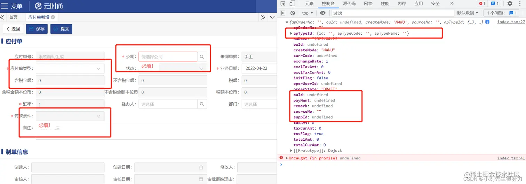Click the 1 个问题 issues button
This screenshot has width=526, height=184.
tap(502, 13)
